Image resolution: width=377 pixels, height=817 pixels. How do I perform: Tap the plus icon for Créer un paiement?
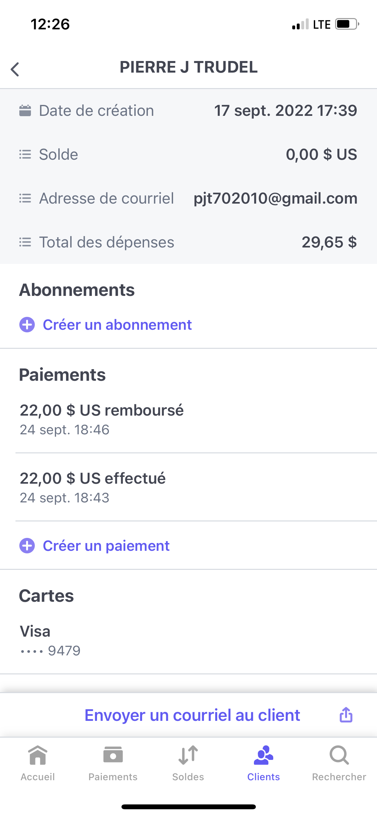coord(27,546)
